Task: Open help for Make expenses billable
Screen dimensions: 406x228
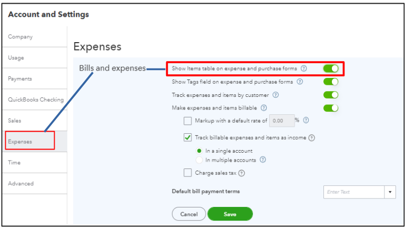Action: 263,107
